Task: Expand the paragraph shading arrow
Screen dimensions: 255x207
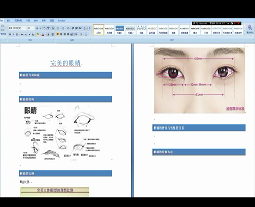Action: pos(83,34)
